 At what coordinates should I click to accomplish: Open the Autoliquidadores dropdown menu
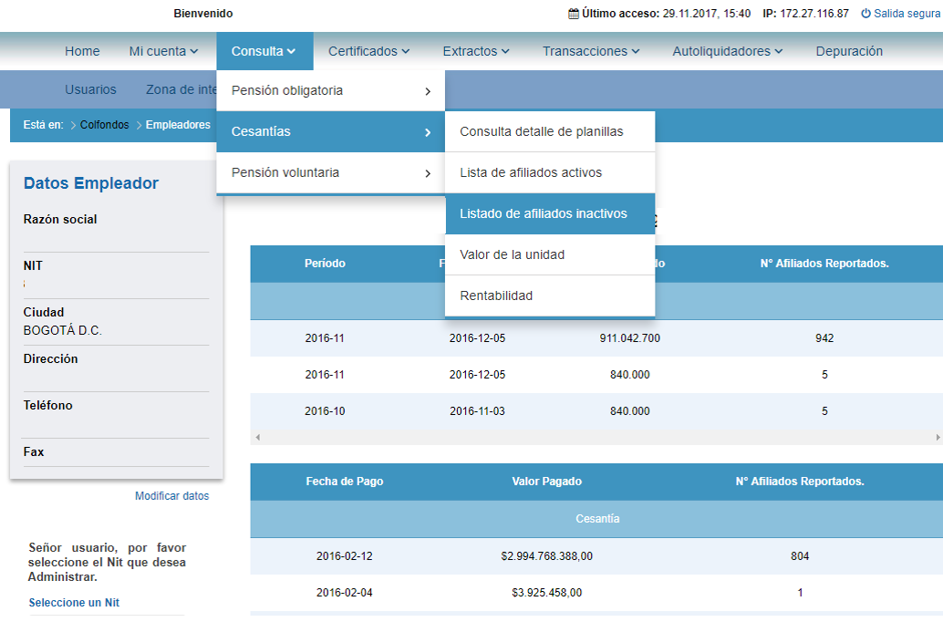click(x=727, y=51)
